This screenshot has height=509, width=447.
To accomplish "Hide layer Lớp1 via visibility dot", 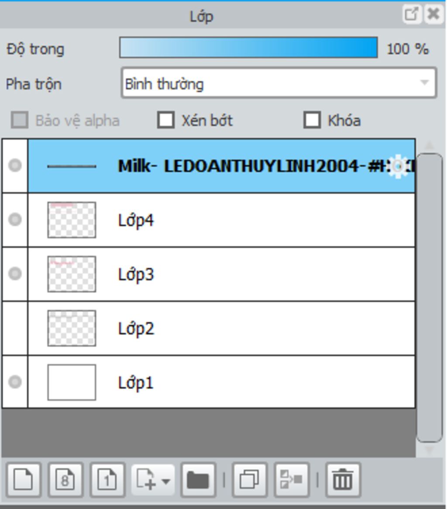I will (x=15, y=382).
